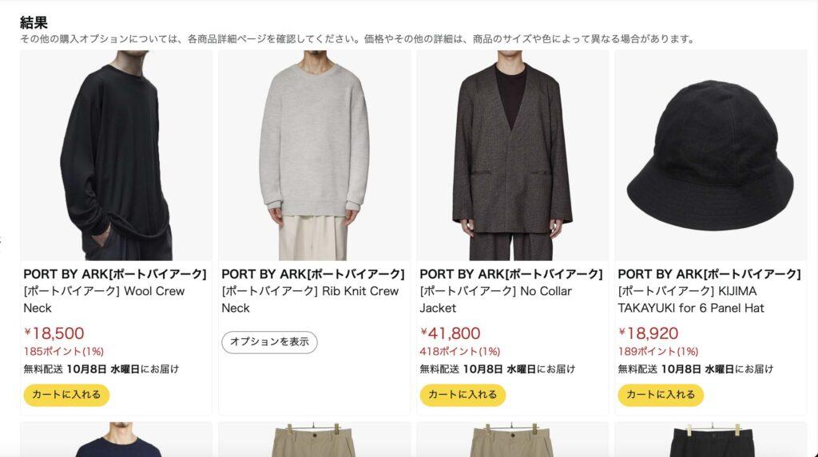Open the black pants thumbnail in second row

pos(710,439)
